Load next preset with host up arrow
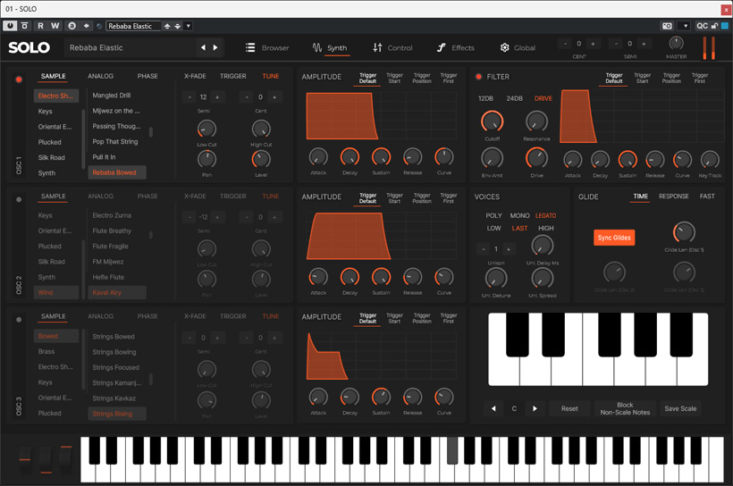This screenshot has width=733, height=486. click(167, 26)
